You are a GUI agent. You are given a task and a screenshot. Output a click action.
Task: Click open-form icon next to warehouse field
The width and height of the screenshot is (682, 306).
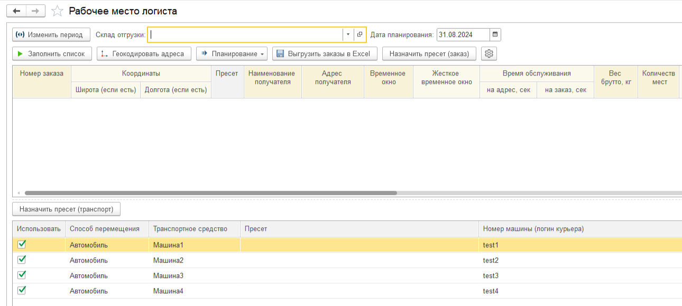pos(360,34)
